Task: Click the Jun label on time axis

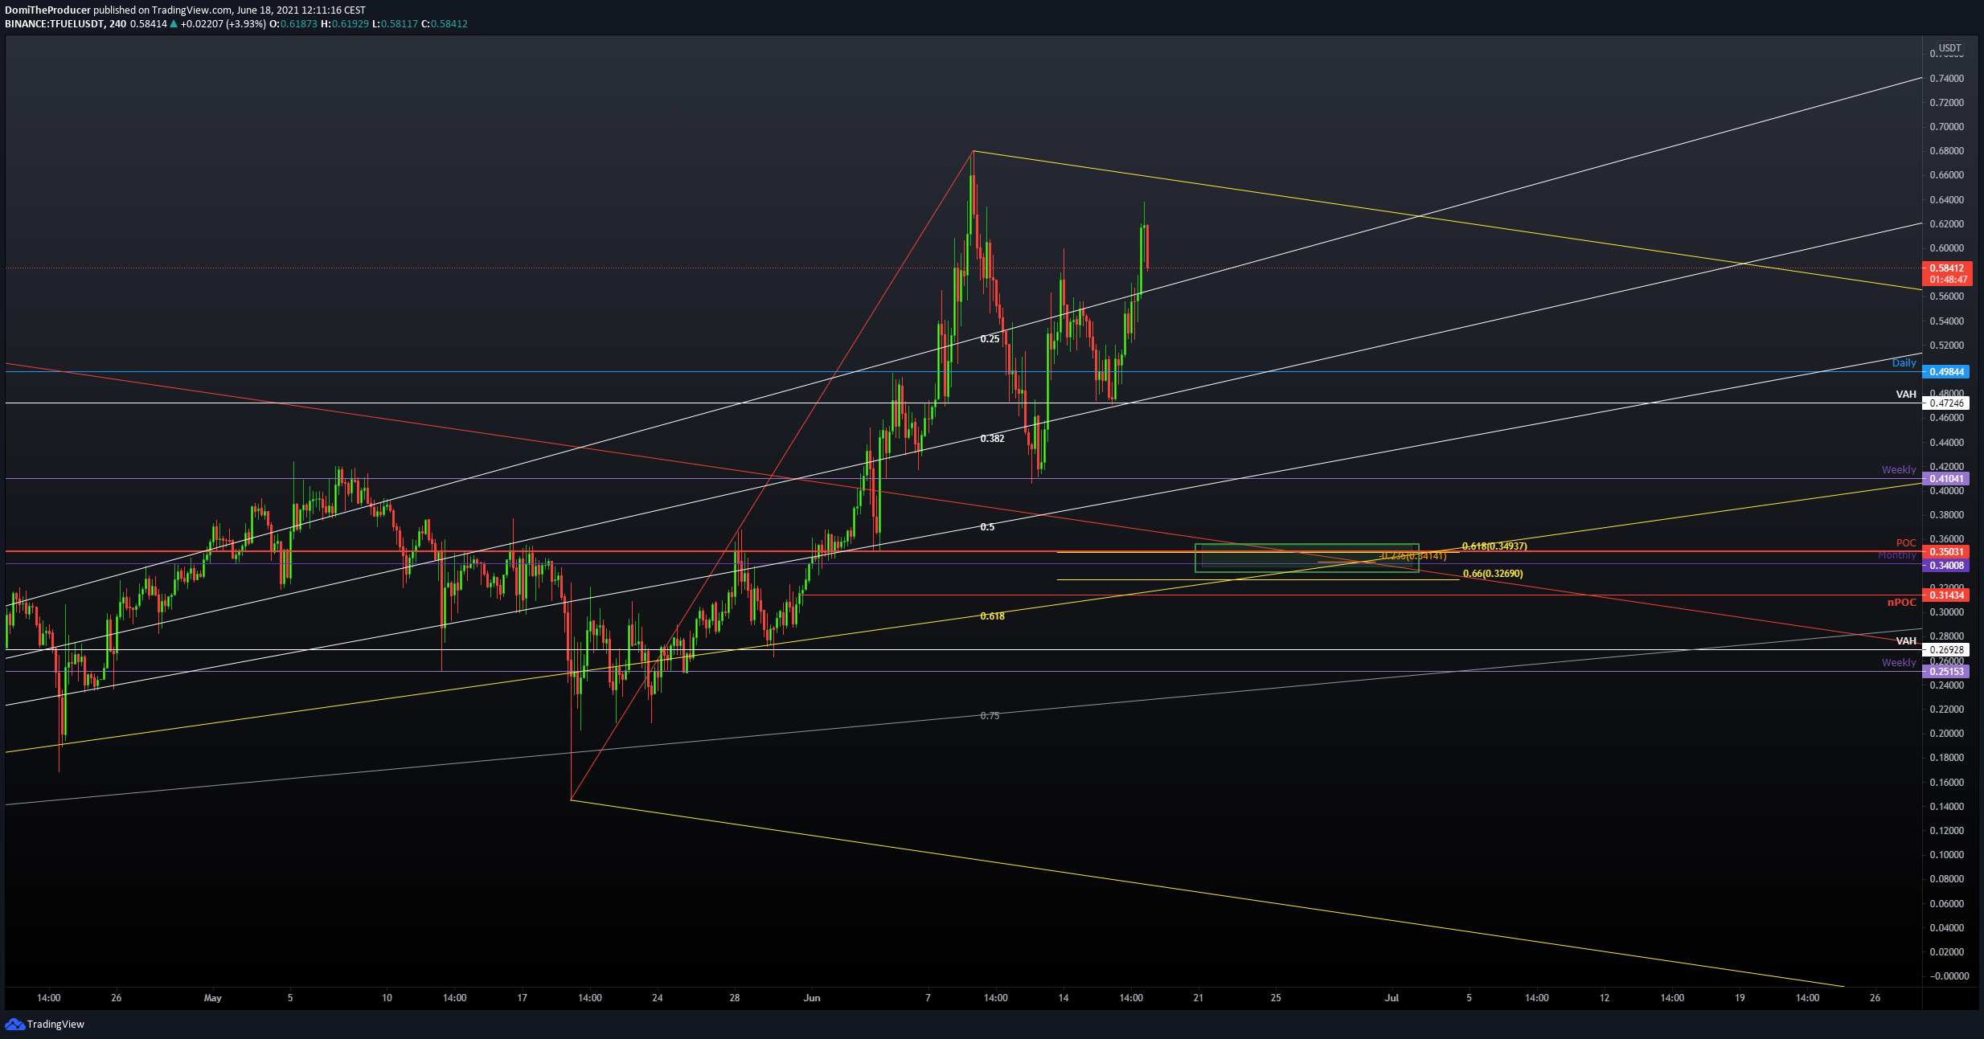Action: click(x=812, y=998)
